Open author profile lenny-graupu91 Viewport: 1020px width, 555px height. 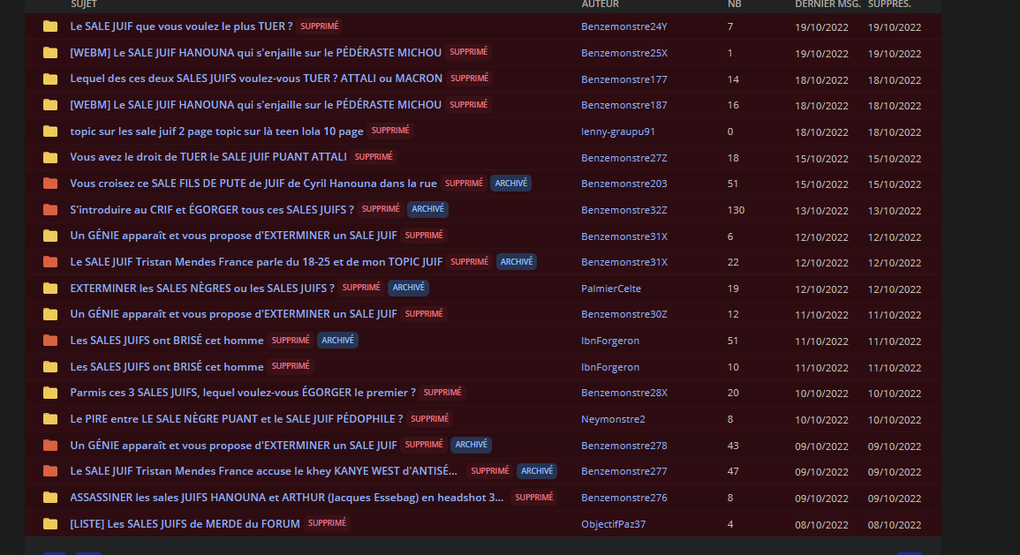[x=618, y=131]
